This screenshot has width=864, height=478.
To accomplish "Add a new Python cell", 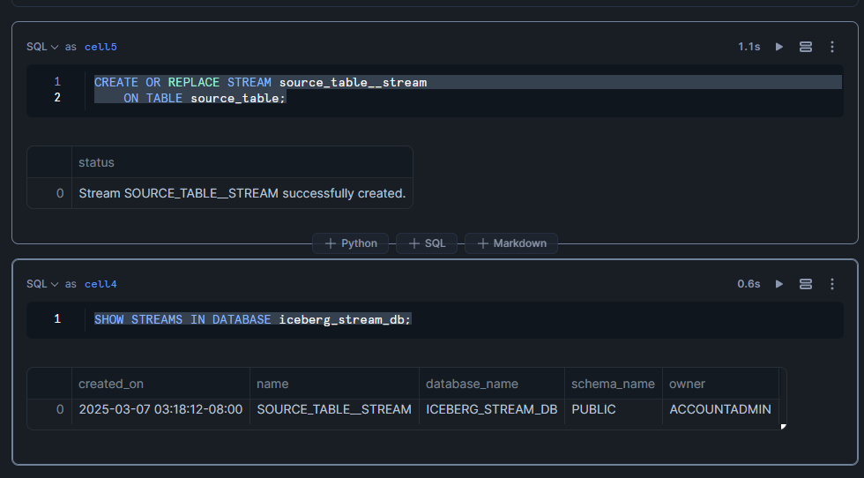I will click(x=351, y=243).
